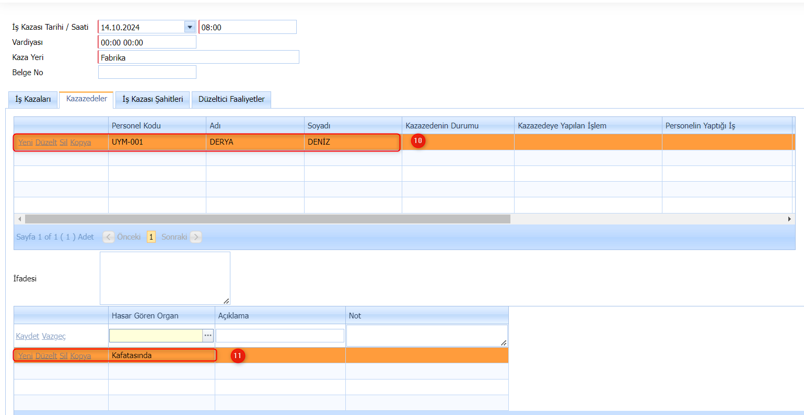Open the Hasar Gören Organ lookup ellipsis button
This screenshot has height=415, width=804.
[208, 336]
